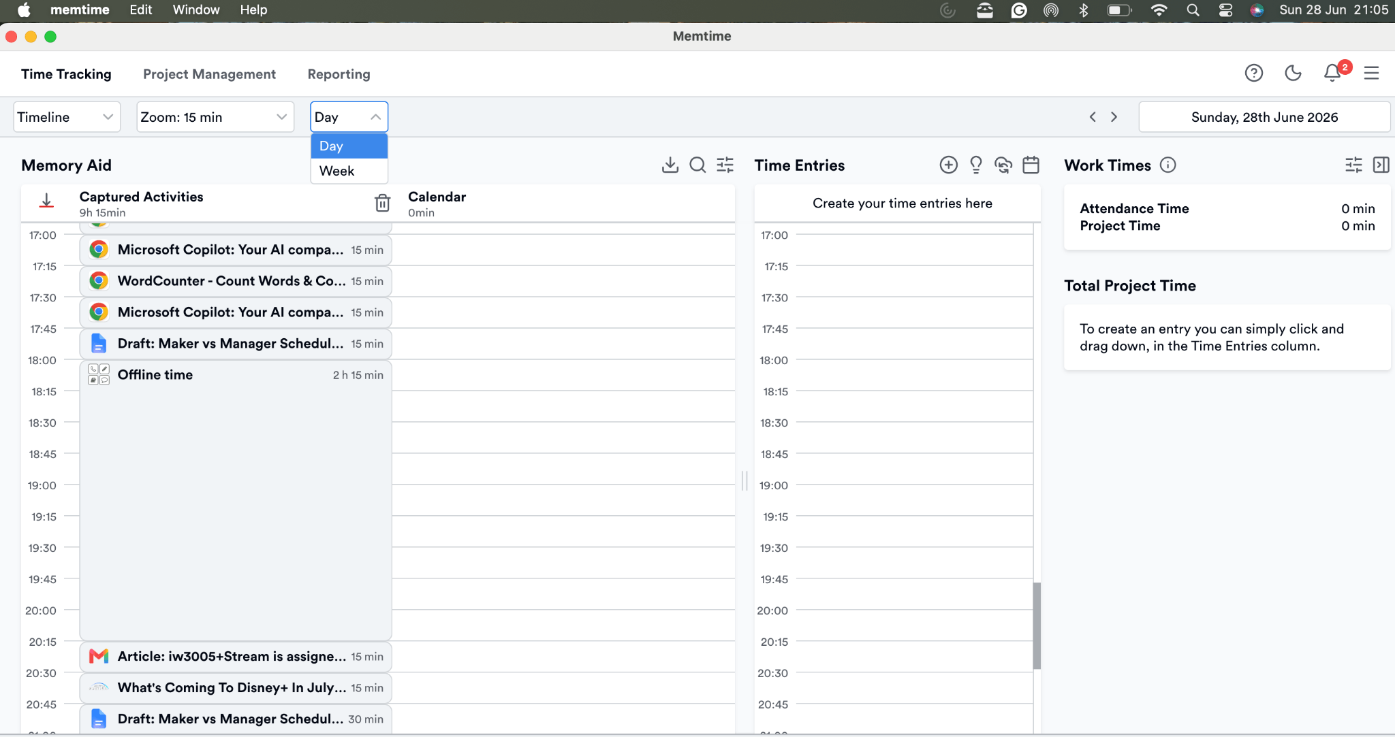Open Memory Aid search icon
This screenshot has width=1395, height=737.
[x=697, y=165]
